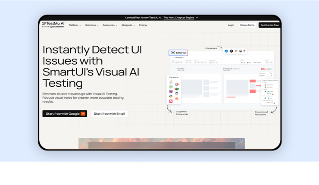Open The Next Chapter Begins banner link
The height and width of the screenshot is (185, 319).
(181, 18)
